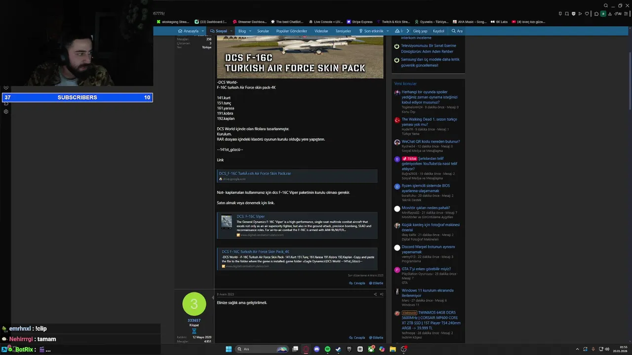Open forum search with Ara
The width and height of the screenshot is (632, 355).
pyautogui.click(x=457, y=31)
